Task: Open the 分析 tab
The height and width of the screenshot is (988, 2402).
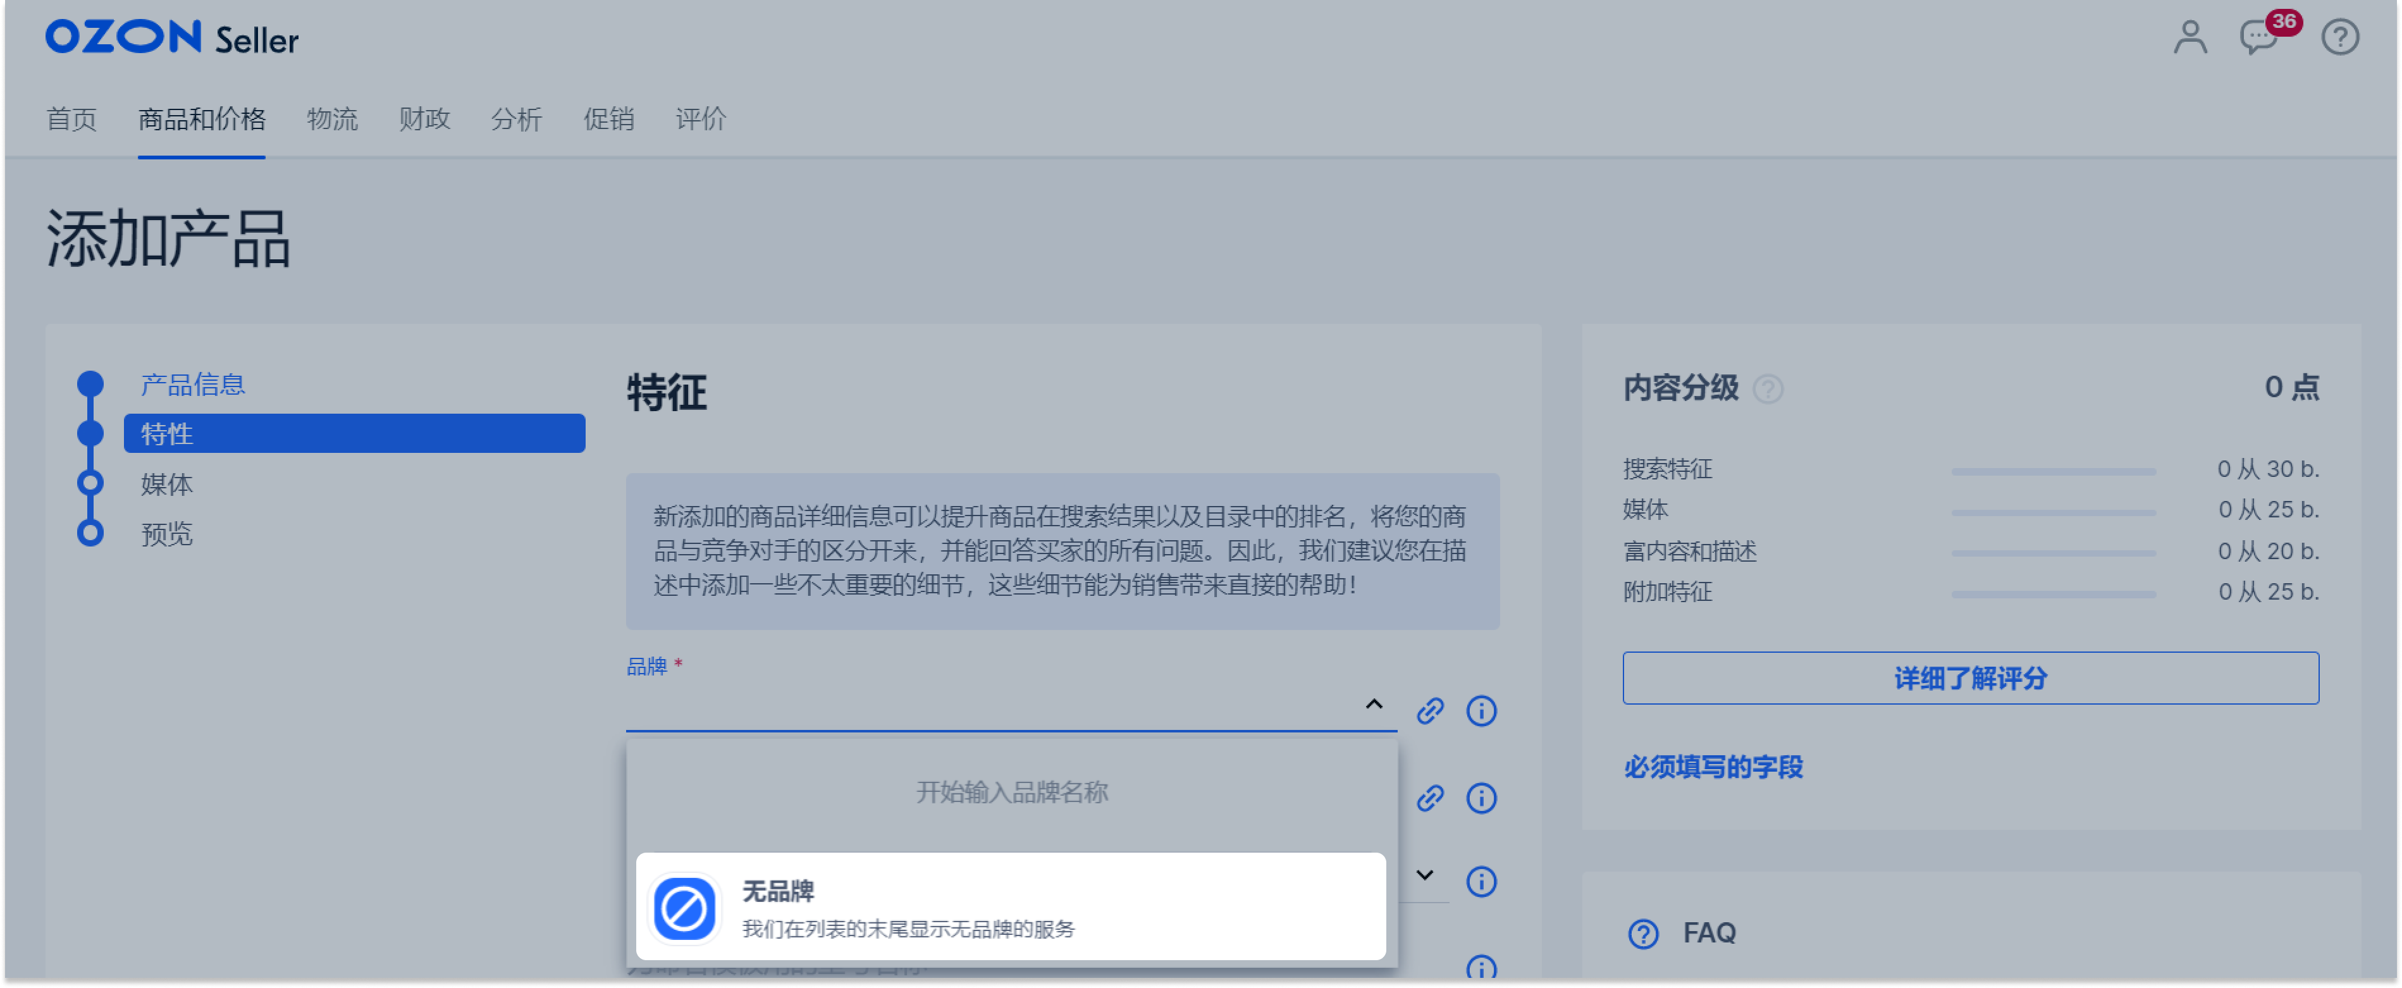Action: [x=515, y=118]
